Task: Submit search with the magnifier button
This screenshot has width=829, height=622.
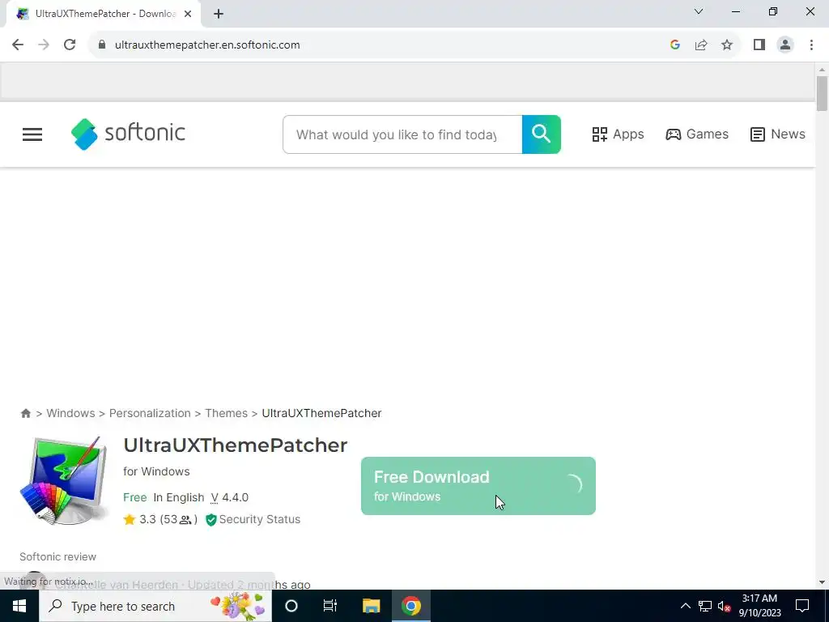Action: [542, 134]
